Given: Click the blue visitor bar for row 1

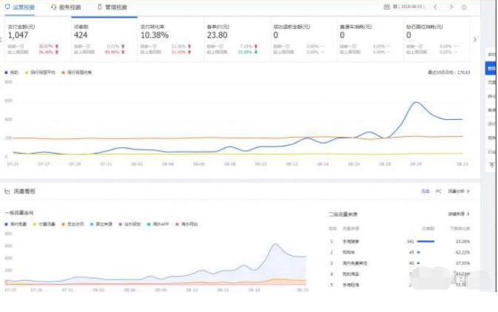Looking at the screenshot, I should point(425,242).
